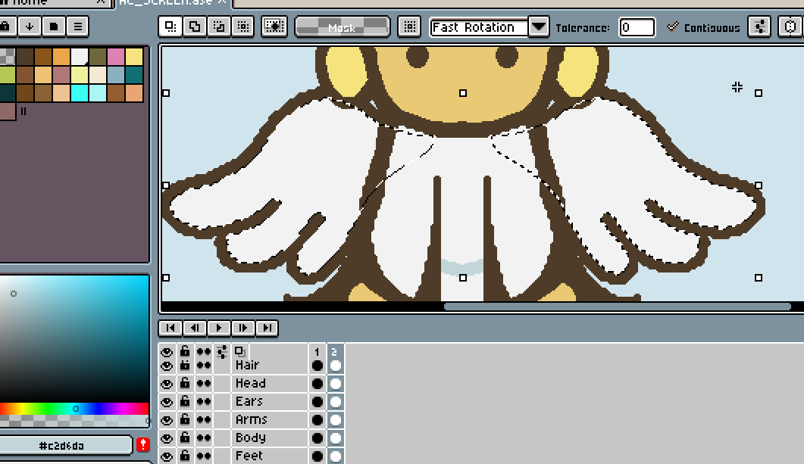Pick the olive green palette swatch
The image size is (804, 464).
(x=98, y=56)
